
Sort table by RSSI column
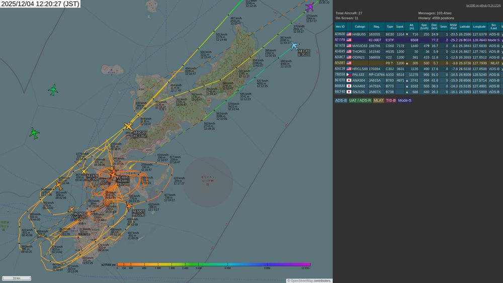(453, 27)
